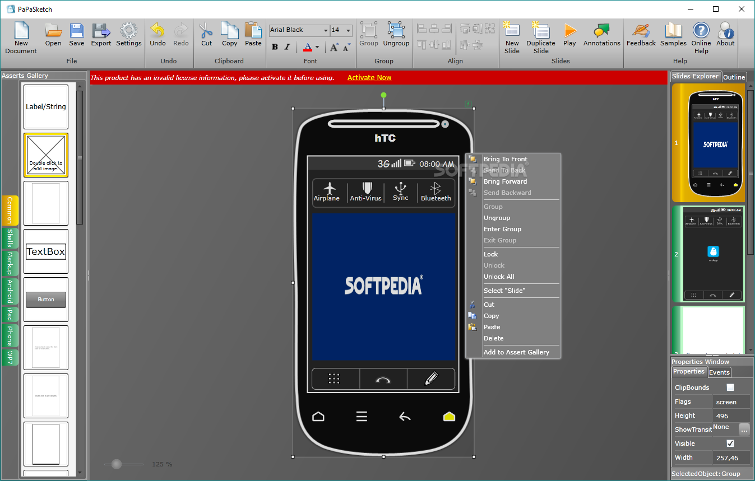Choose Delete from the context menu
The height and width of the screenshot is (481, 755).
click(493, 338)
